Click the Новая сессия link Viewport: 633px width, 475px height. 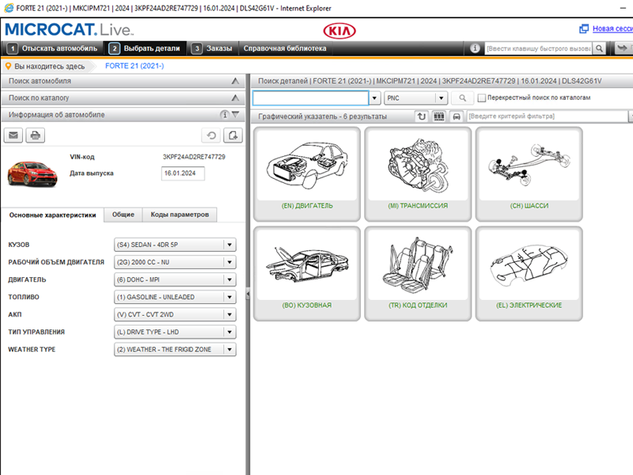pyautogui.click(x=612, y=28)
